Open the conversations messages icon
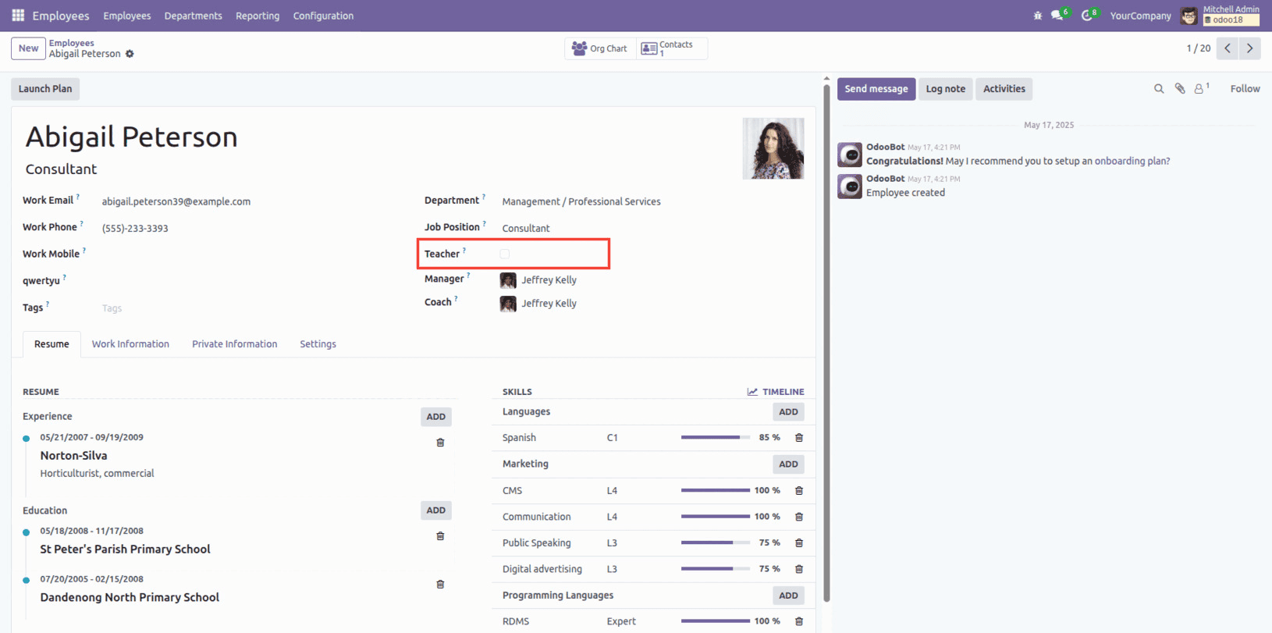This screenshot has width=1272, height=633. pos(1057,16)
